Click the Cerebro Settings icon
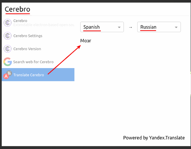Screen dimensions: 191x149 pos(7,36)
